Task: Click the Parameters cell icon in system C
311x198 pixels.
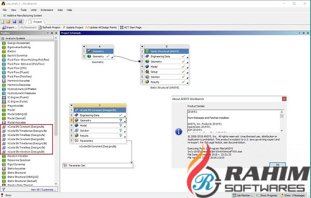Action: [76, 141]
